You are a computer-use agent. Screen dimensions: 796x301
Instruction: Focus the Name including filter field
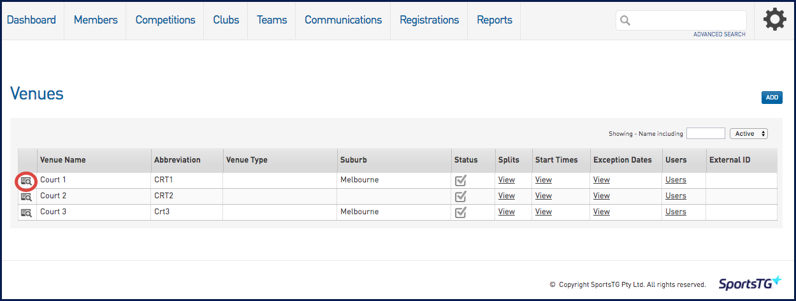click(706, 134)
